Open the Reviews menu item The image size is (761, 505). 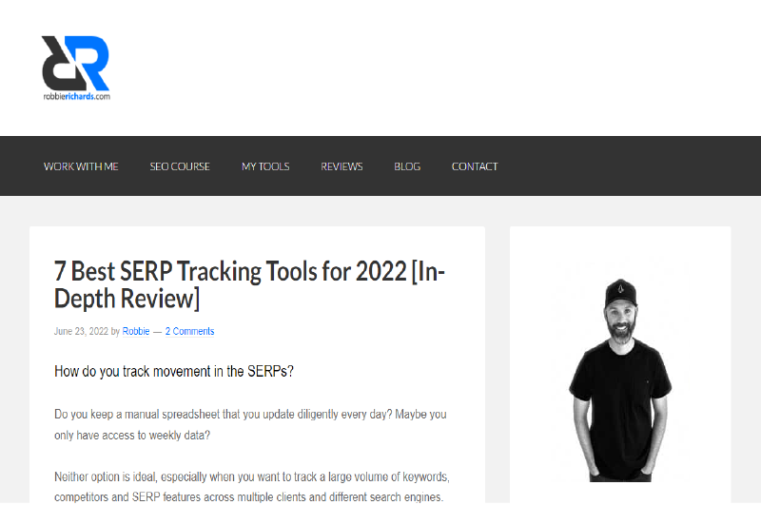(341, 166)
